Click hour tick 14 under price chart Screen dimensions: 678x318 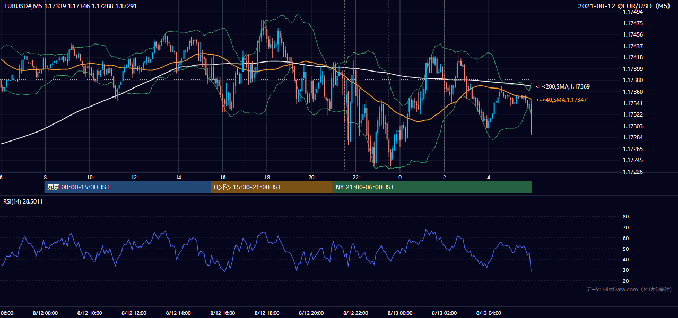(x=178, y=177)
